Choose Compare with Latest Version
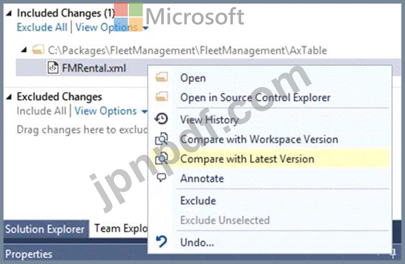The width and height of the screenshot is (405, 264). 247,159
